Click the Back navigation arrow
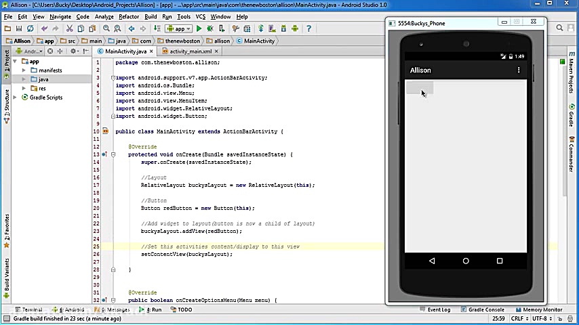Viewport: 579px width, 325px height. [x=132, y=28]
